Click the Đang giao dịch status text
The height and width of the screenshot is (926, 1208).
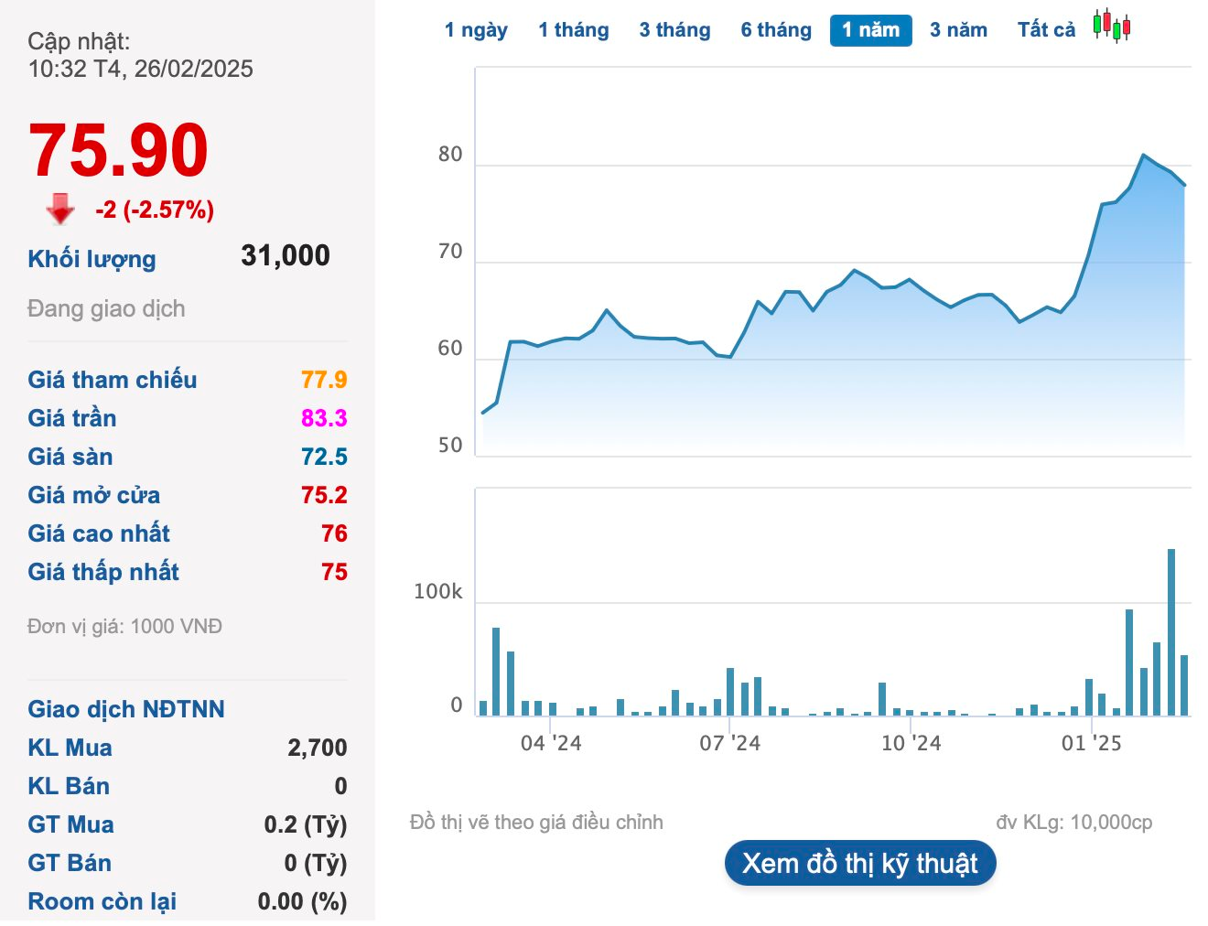point(106,308)
